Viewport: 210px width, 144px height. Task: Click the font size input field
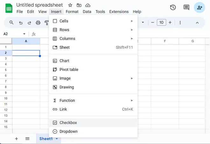[161, 23]
